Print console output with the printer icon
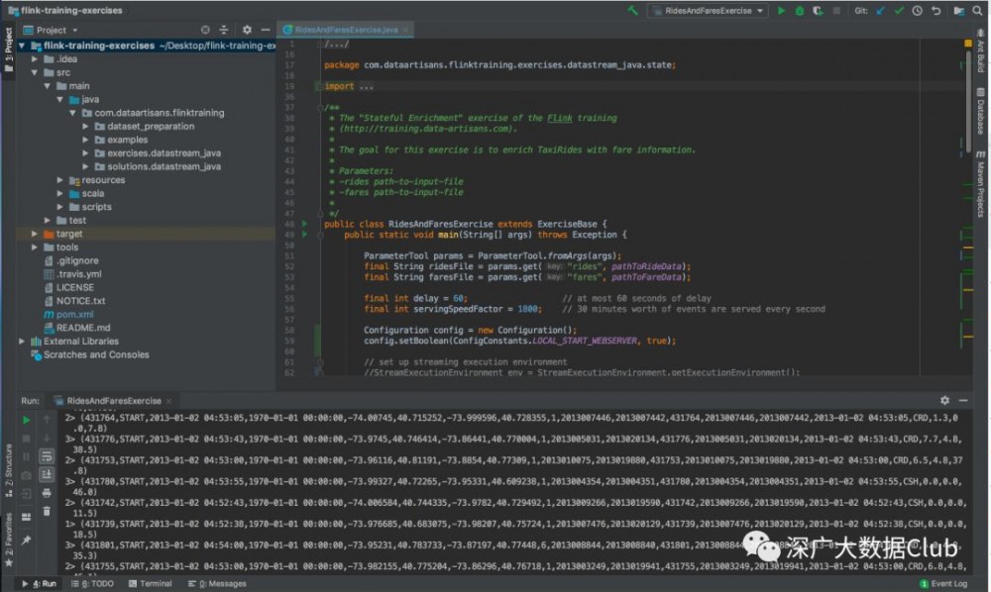This screenshot has width=991, height=592. tap(47, 492)
